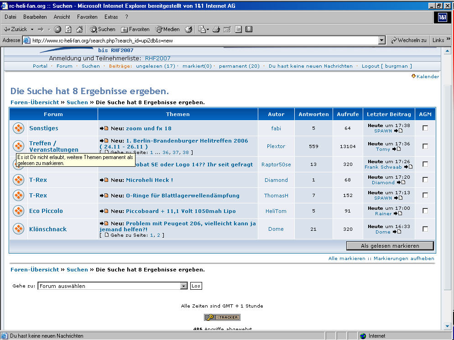This screenshot has width=454, height=340.
Task: Open the Medien toolbar button
Action: [167, 29]
